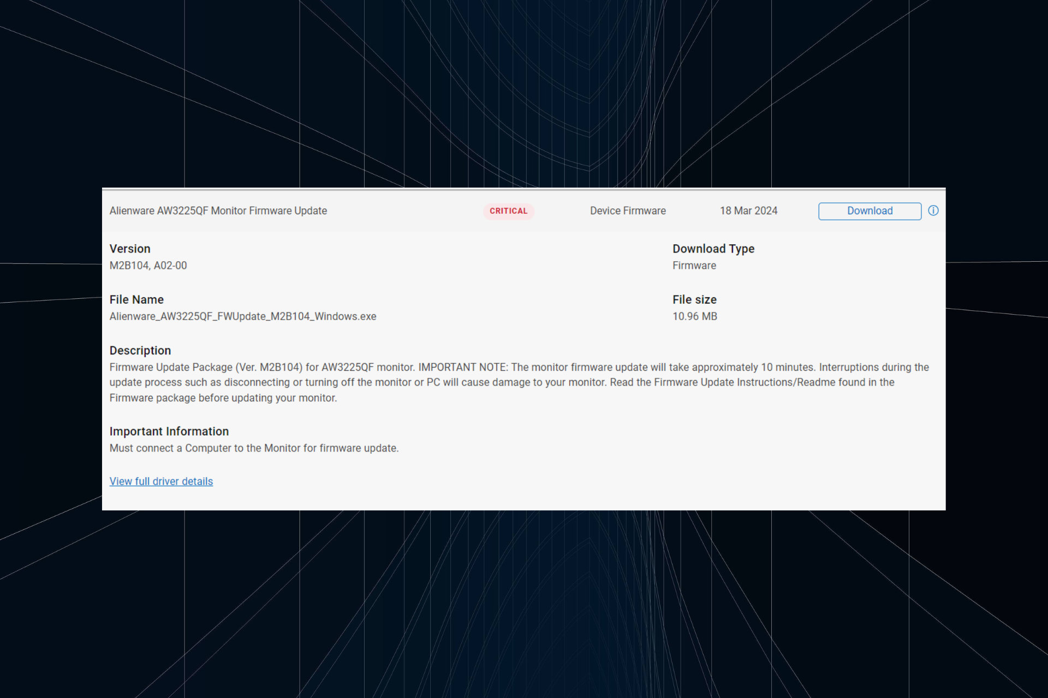Click the Firmware value under Download Type
Image resolution: width=1048 pixels, height=698 pixels.
coord(694,266)
